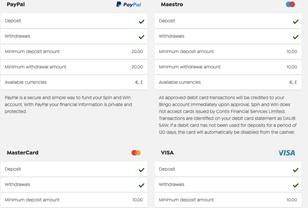This screenshot has width=308, height=208.
Task: Click PayPal Deposit green checkmark
Action: click(x=141, y=22)
